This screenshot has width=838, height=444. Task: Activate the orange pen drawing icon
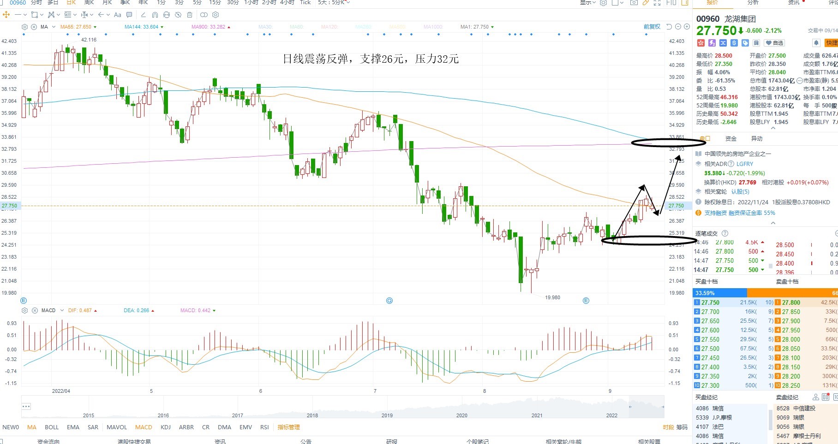point(646,2)
